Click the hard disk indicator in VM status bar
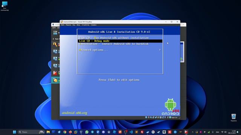This screenshot has height=135, width=241. point(146,117)
